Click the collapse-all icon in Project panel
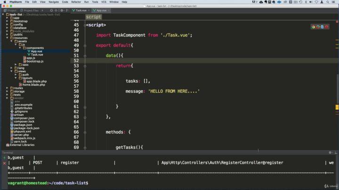This screenshot has height=190, width=339. pos(56,10)
